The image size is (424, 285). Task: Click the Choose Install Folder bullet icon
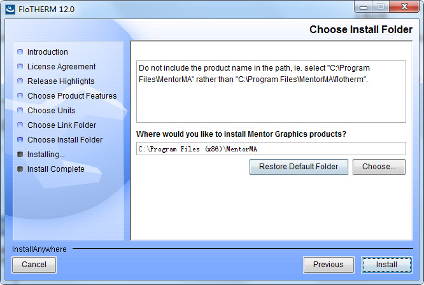[x=20, y=140]
